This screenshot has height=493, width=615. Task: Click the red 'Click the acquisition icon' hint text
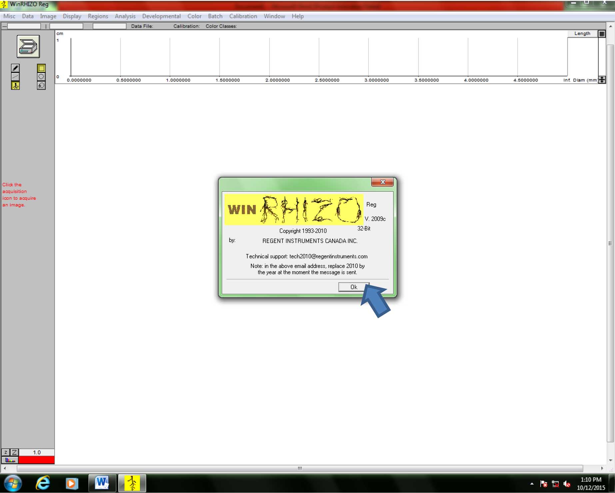[x=19, y=195]
